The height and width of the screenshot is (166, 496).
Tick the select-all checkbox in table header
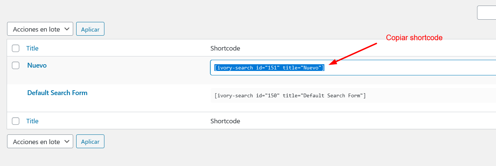(16, 48)
